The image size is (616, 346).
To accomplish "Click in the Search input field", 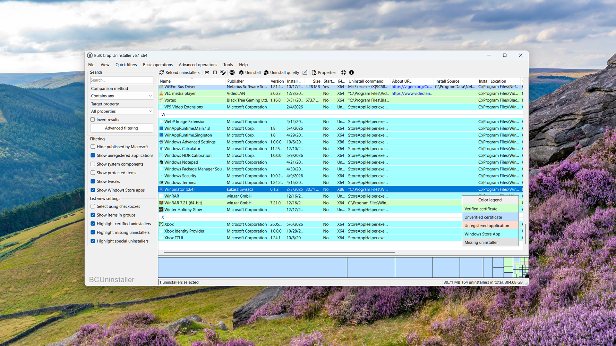I will [x=122, y=80].
